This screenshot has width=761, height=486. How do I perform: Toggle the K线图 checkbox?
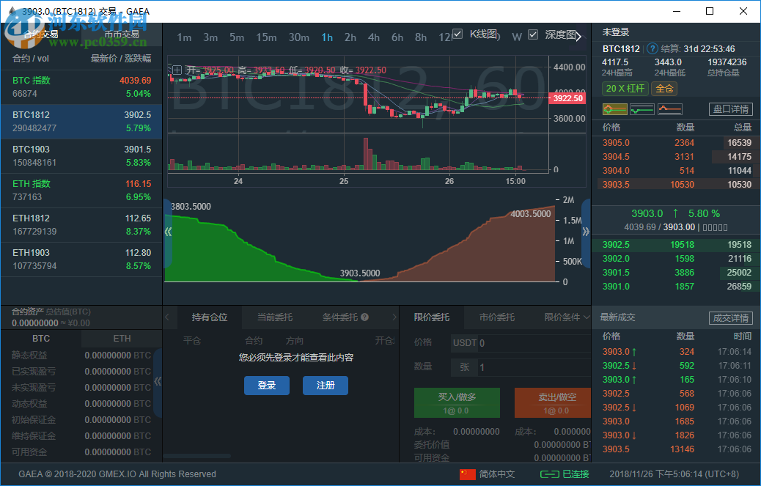coord(457,34)
